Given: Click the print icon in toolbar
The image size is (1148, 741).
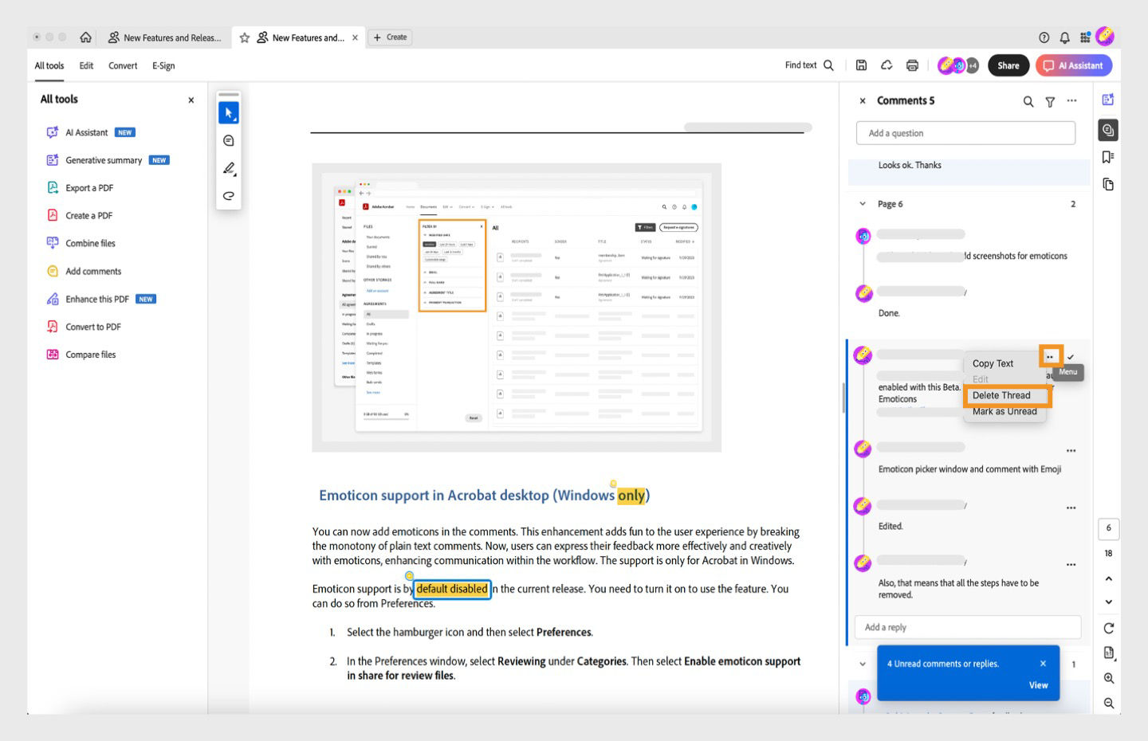Looking at the screenshot, I should 910,65.
